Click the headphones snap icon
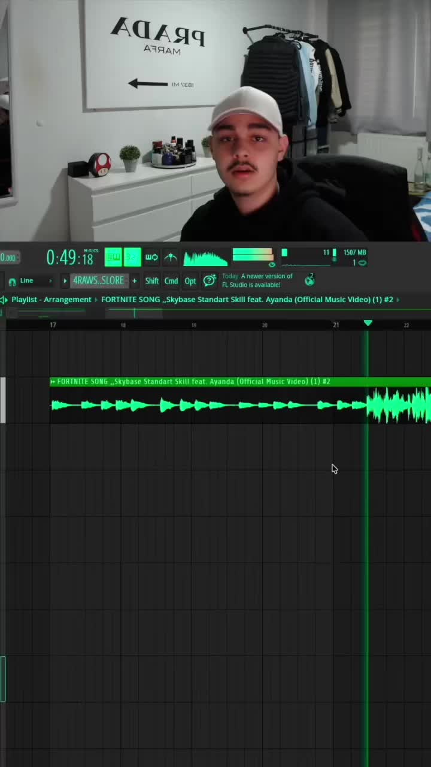The width and height of the screenshot is (431, 767). (12, 281)
